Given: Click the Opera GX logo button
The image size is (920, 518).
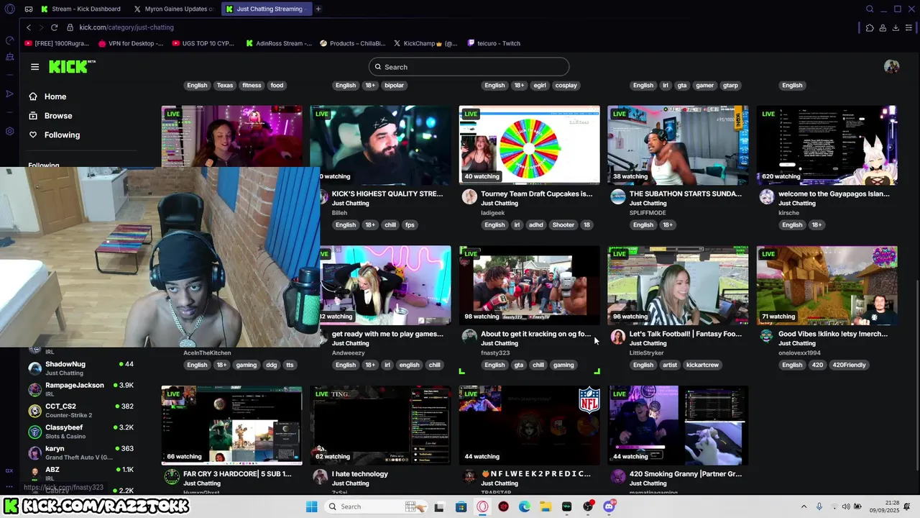Looking at the screenshot, I should tap(9, 9).
